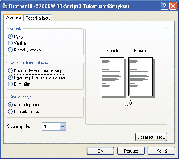Screen dimensions: 179x159
Task: Confirm with the OK button
Action: pyautogui.click(x=101, y=151)
